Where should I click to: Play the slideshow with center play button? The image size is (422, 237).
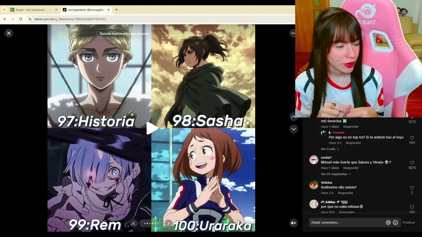(x=152, y=128)
